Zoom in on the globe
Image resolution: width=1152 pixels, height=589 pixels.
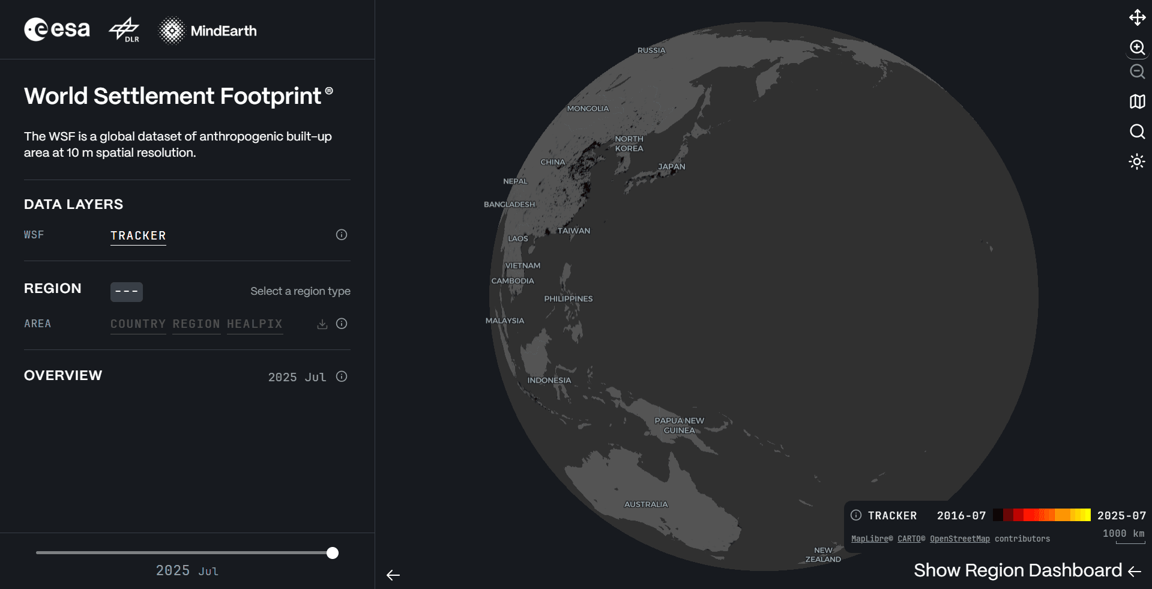(1137, 47)
